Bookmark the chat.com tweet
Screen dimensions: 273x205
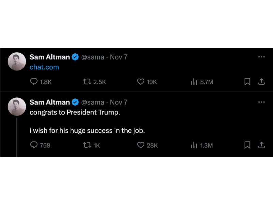[x=247, y=82]
